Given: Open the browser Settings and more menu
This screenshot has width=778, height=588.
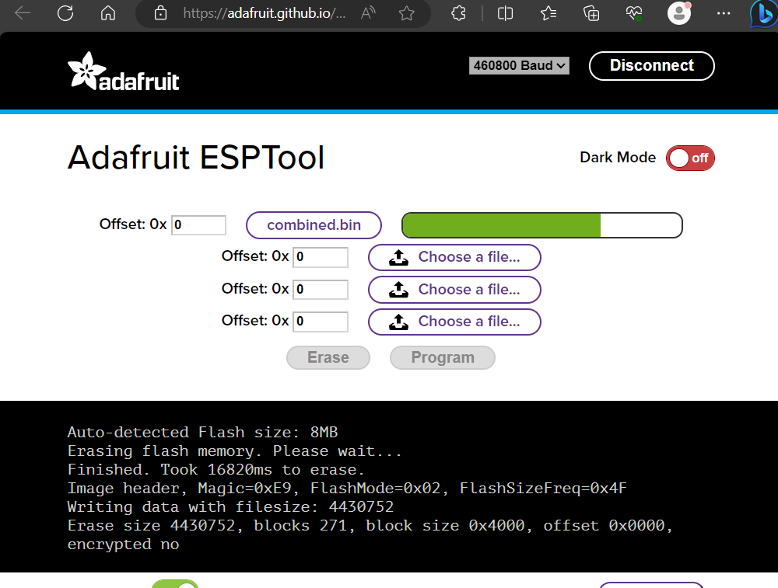Looking at the screenshot, I should [x=724, y=13].
